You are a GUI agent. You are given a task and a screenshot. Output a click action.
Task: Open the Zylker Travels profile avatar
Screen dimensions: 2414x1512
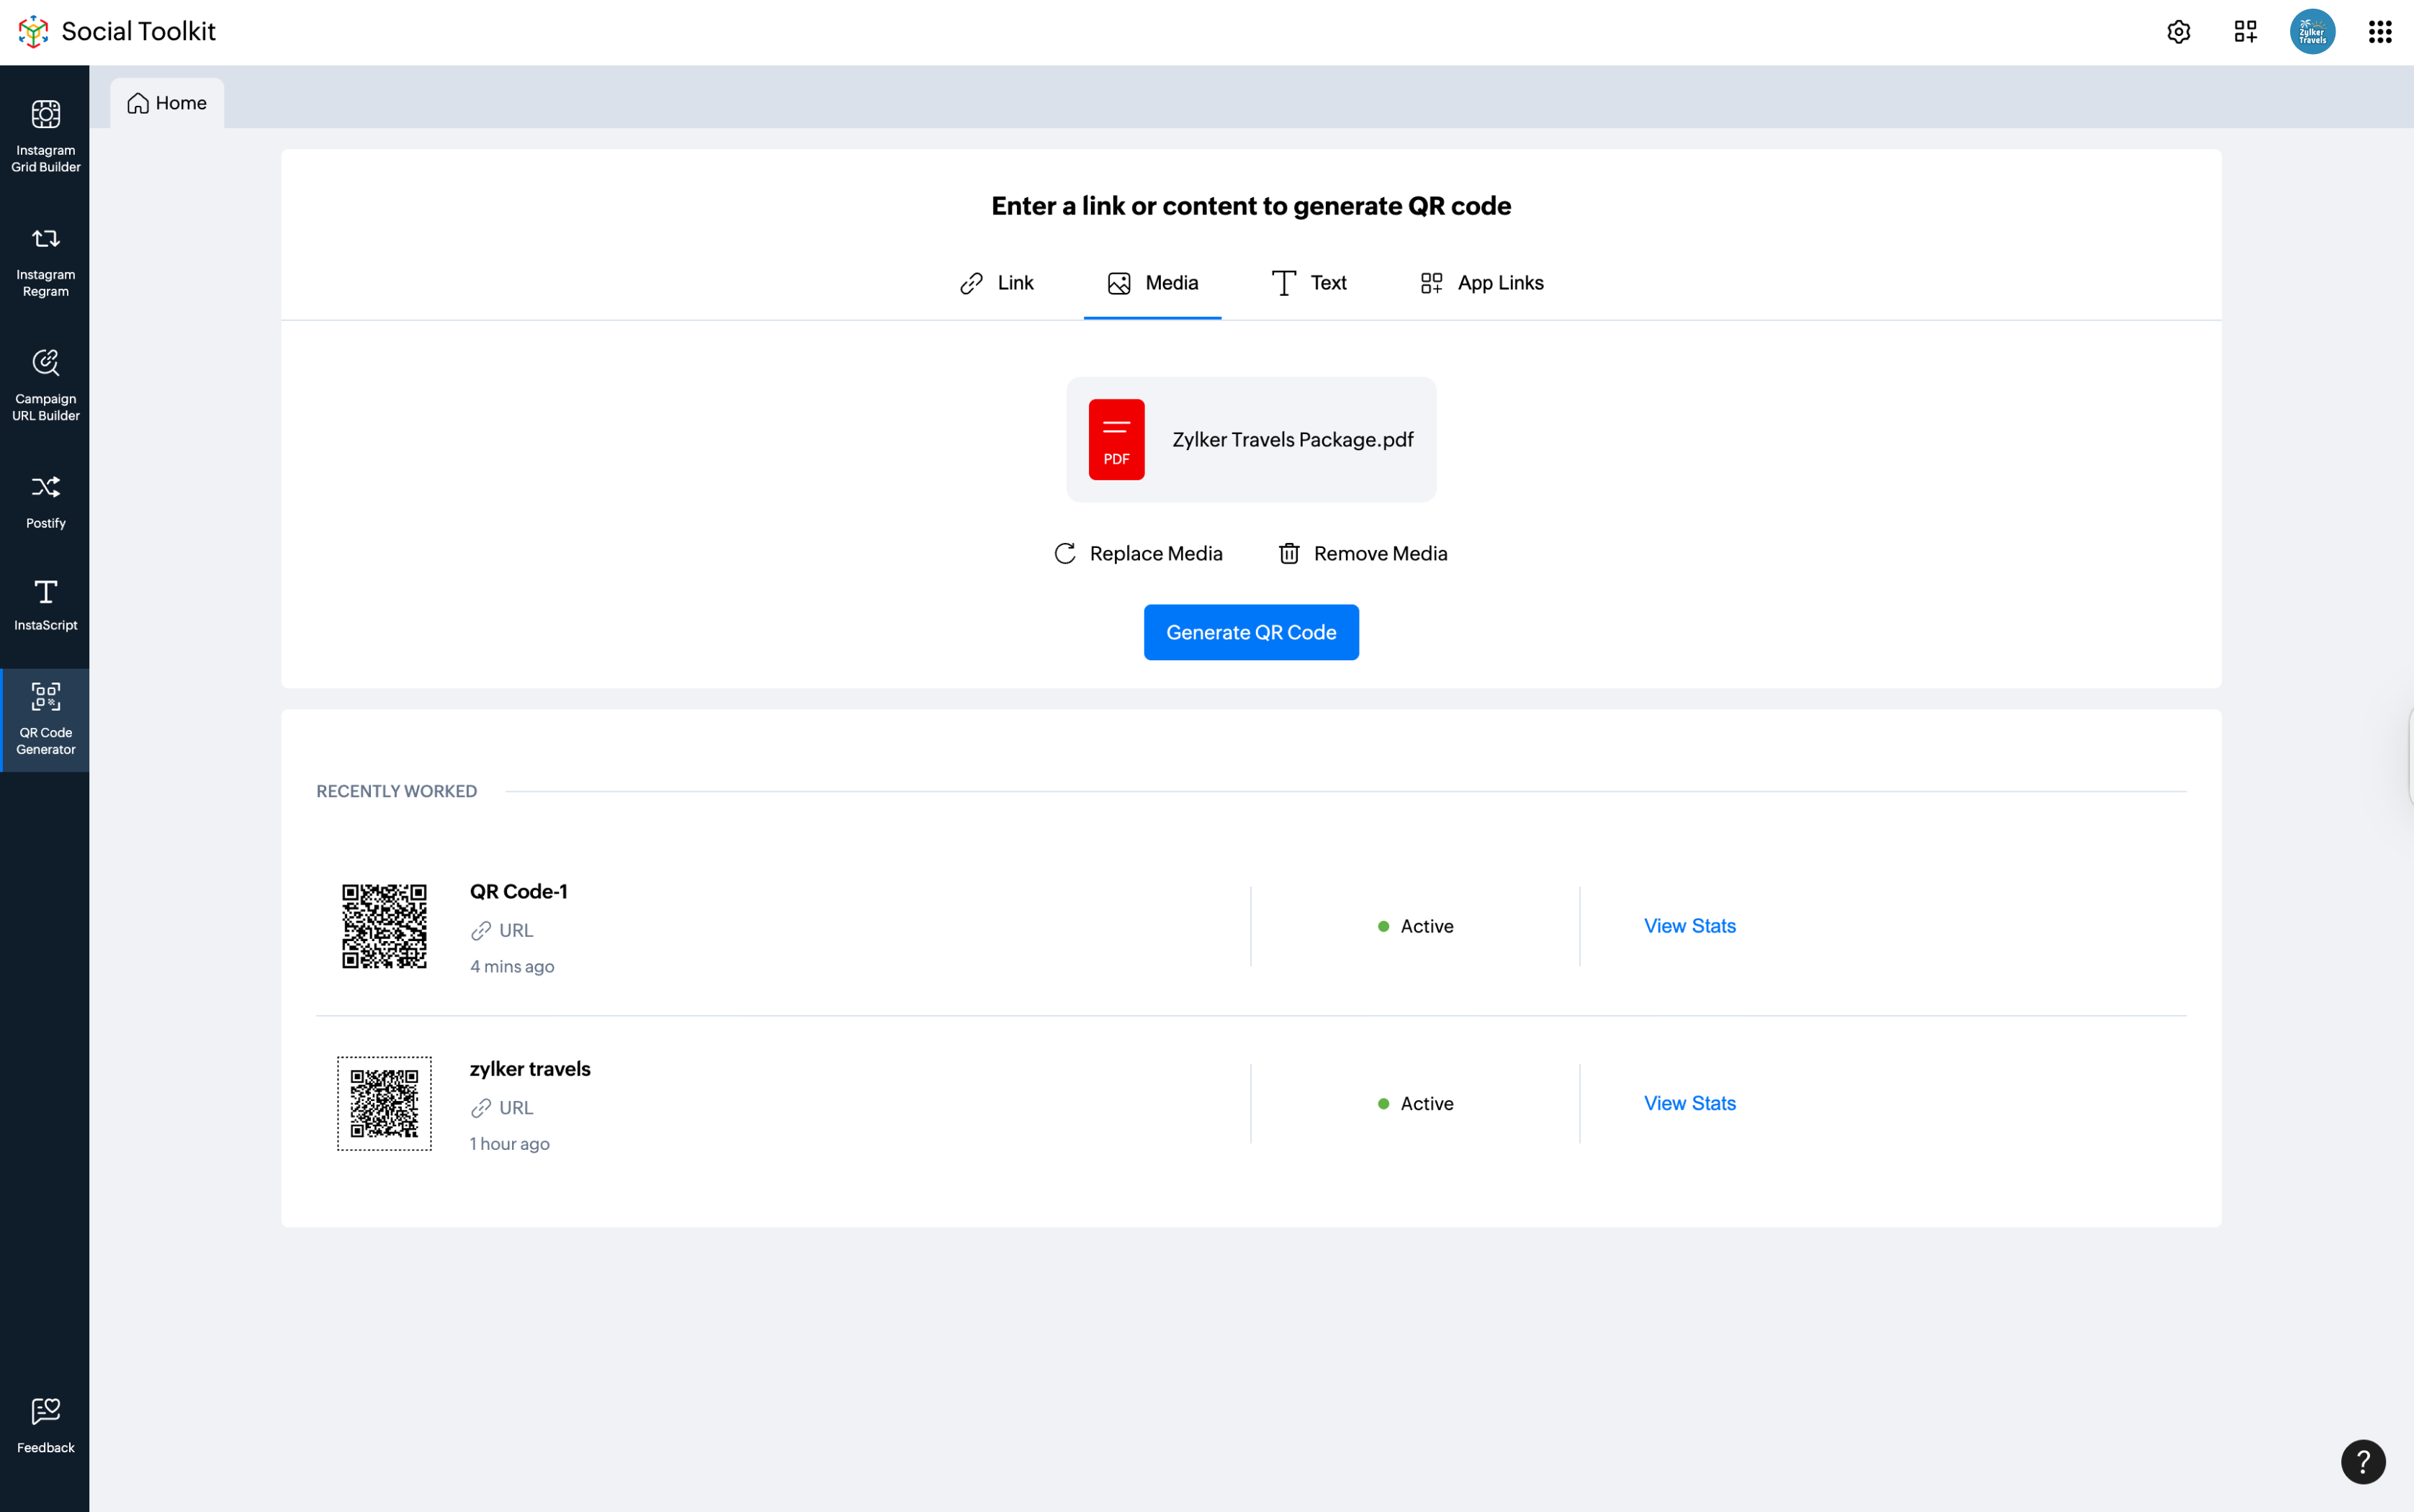coord(2312,32)
